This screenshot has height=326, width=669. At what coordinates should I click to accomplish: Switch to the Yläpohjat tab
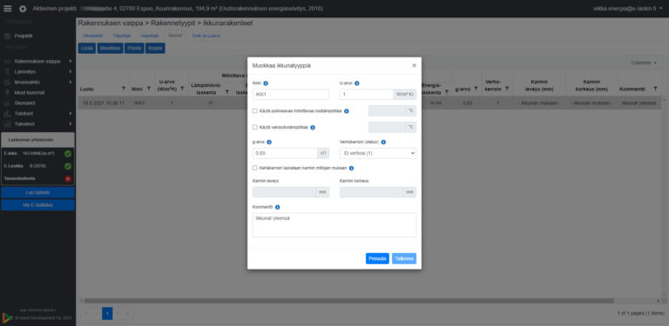point(121,36)
